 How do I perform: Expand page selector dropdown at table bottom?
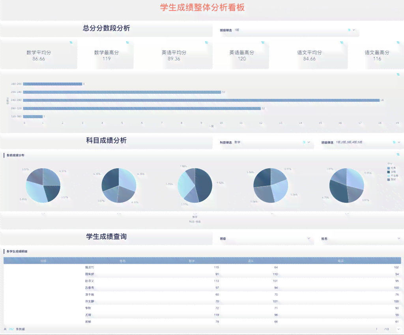click(x=398, y=329)
